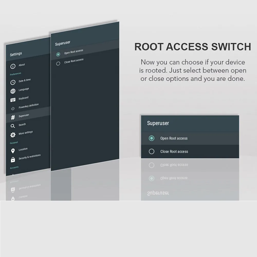Click 'Open Root access' label in tilted panel
The width and height of the screenshot is (257, 257).
(74, 52)
